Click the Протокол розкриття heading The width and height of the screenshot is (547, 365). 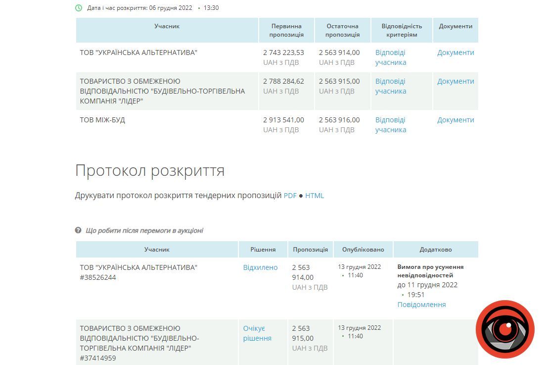point(149,170)
